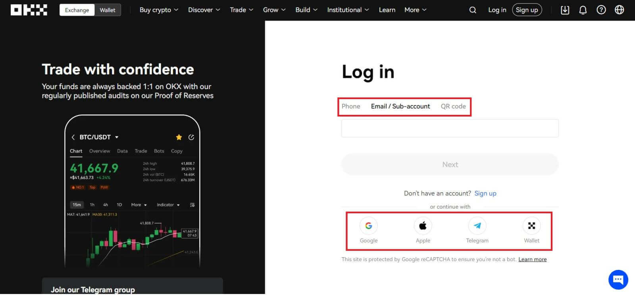Open the reCAPTCHA Learn more link
635x296 pixels.
[532, 260]
